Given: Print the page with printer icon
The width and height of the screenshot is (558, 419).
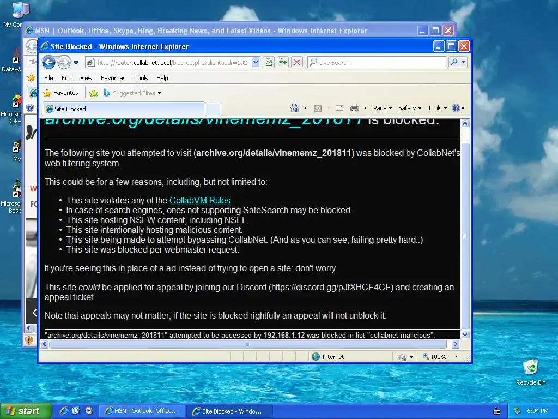Looking at the screenshot, I should [355, 109].
